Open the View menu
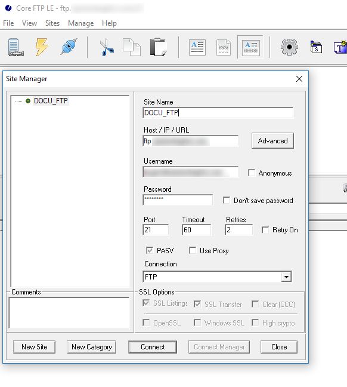 [x=29, y=23]
